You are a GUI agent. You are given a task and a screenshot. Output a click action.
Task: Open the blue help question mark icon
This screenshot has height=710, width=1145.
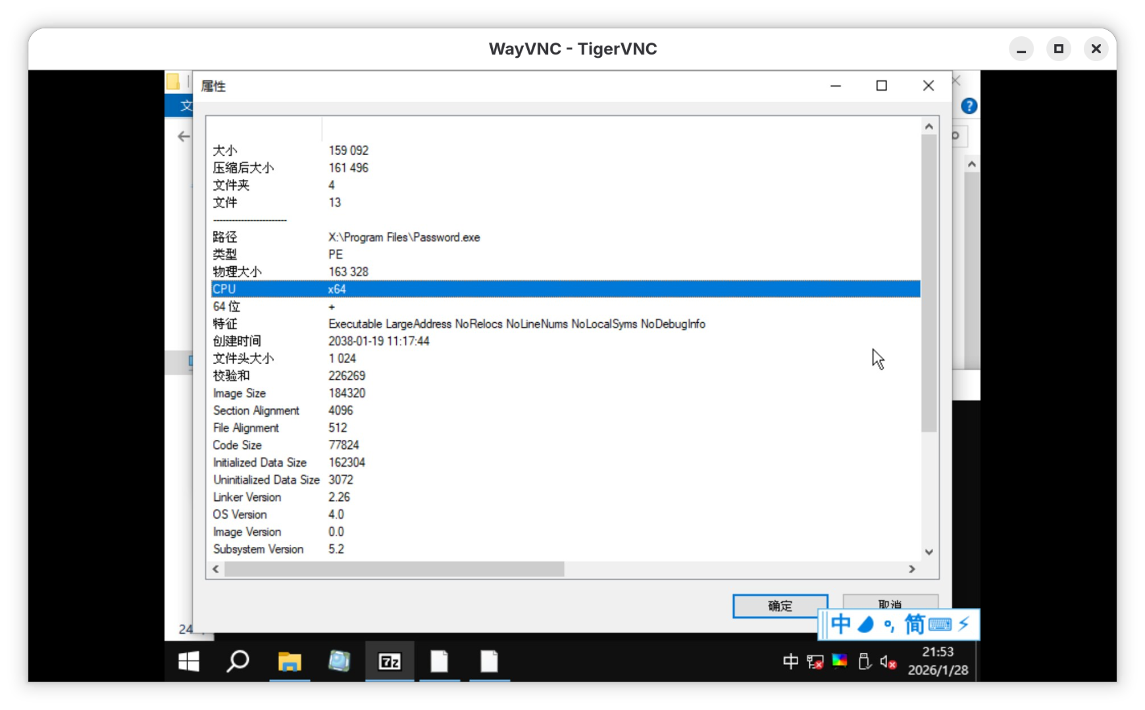969,106
